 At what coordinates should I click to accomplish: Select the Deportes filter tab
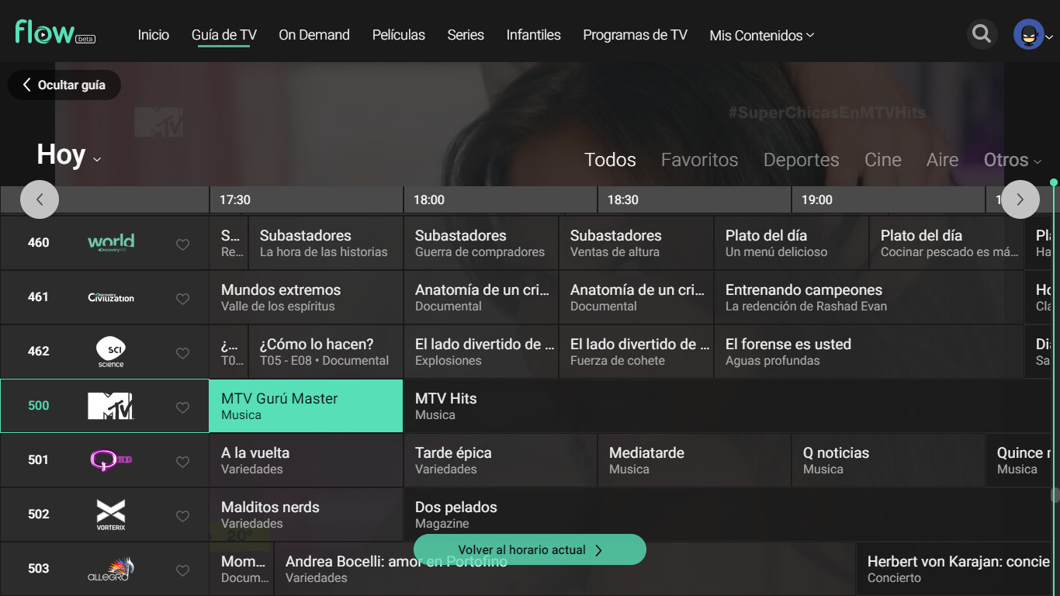[802, 160]
